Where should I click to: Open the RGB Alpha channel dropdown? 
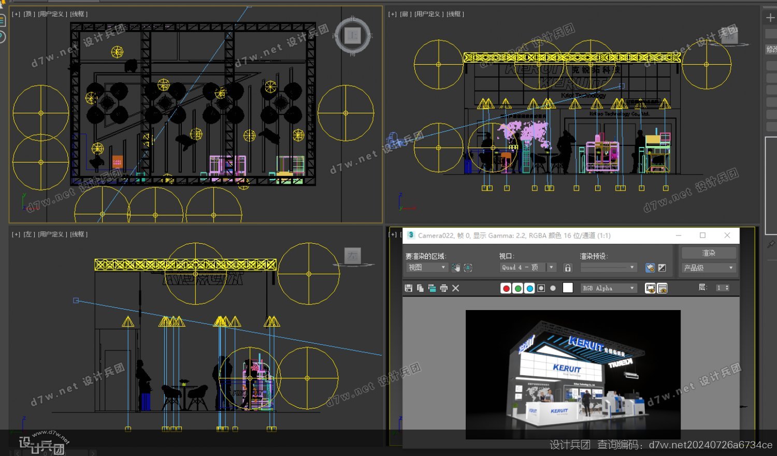[x=608, y=288]
